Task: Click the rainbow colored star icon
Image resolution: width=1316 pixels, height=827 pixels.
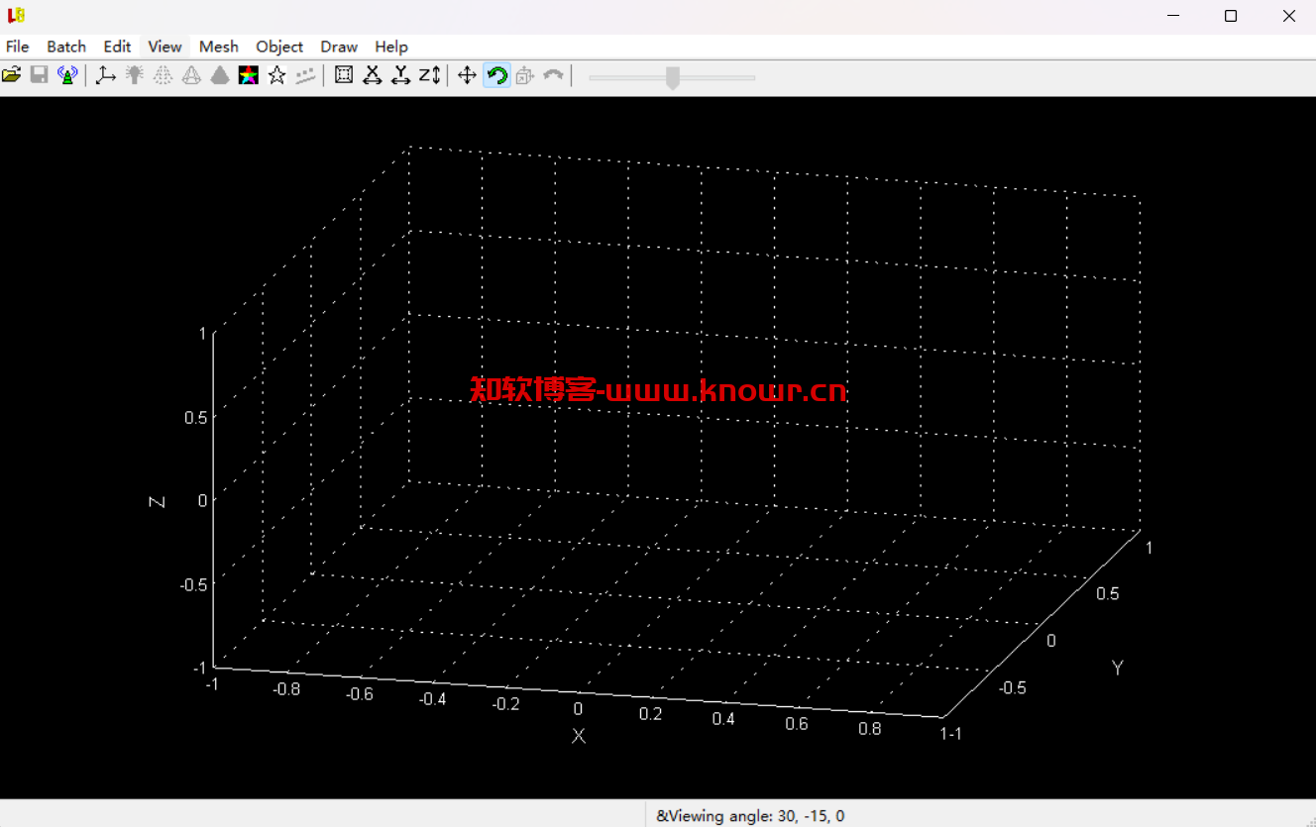Action: point(249,75)
